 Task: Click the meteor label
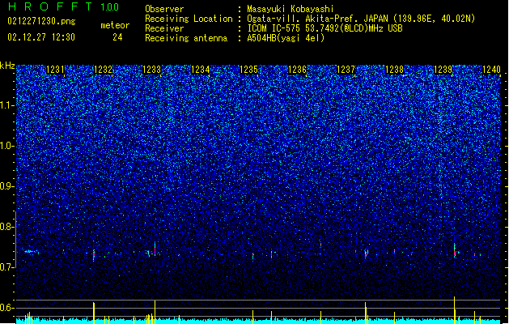(x=115, y=25)
